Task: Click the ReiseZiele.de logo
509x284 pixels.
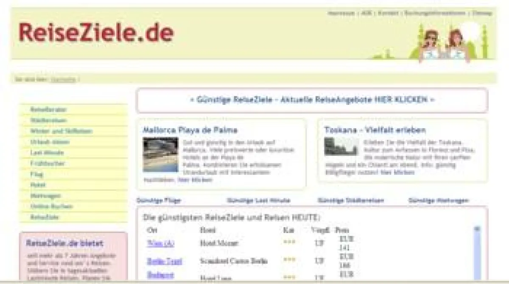Action: pos(96,33)
